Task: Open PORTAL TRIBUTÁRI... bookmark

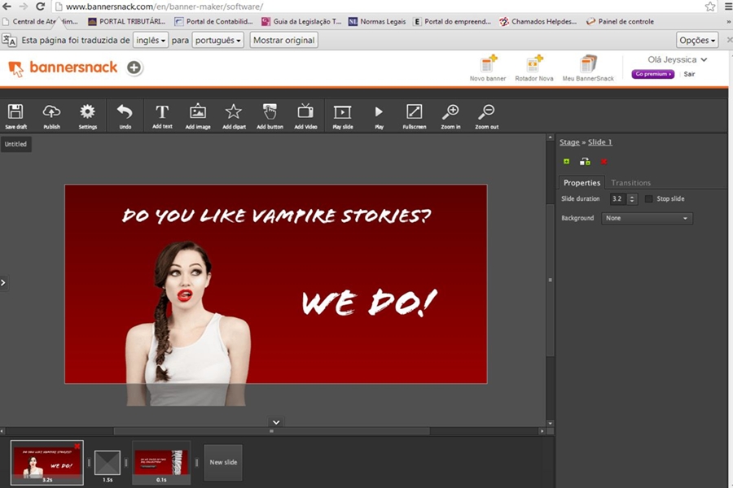Action: tap(127, 21)
